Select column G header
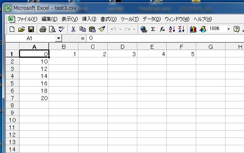 pyautogui.click(x=210, y=47)
